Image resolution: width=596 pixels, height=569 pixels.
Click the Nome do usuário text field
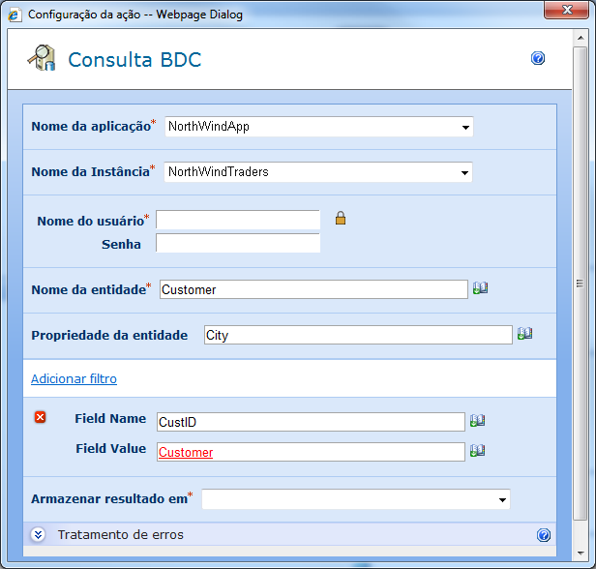[238, 221]
